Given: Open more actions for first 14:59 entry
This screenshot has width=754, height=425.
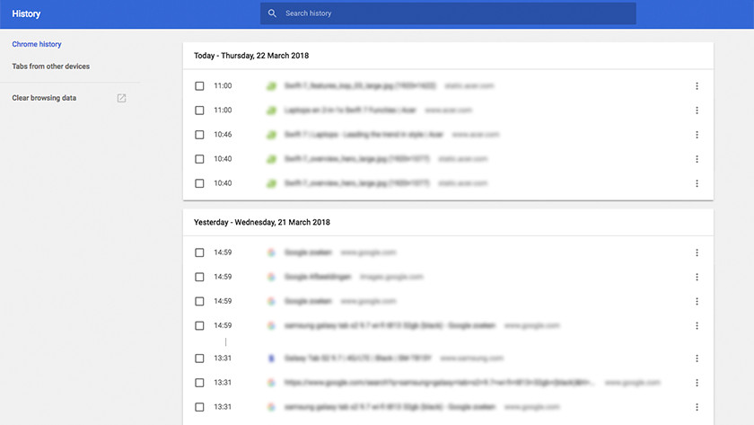Looking at the screenshot, I should click(697, 252).
